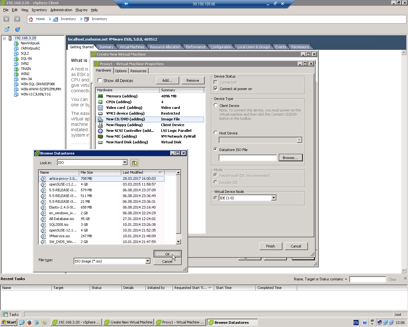Image resolution: width=408 pixels, height=327 pixels.
Task: Click the New CD/DVD device icon
Action: [x=100, y=119]
